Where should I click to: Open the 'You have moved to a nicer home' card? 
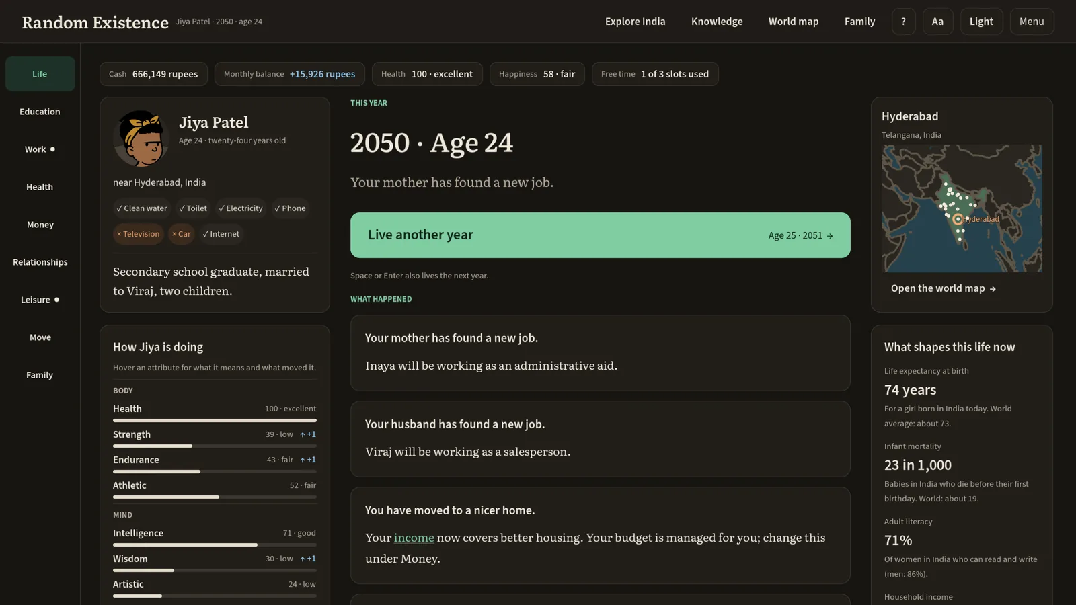pyautogui.click(x=600, y=535)
